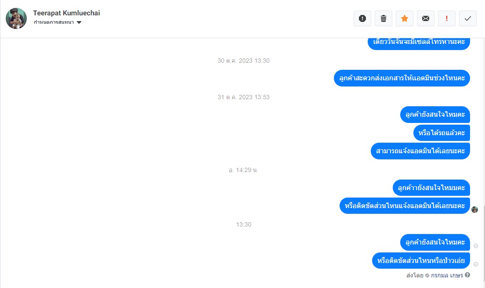The height and width of the screenshot is (288, 485).
Task: Expand the กำหนดการสนทนา dropdown arrow
Action: pos(79,22)
